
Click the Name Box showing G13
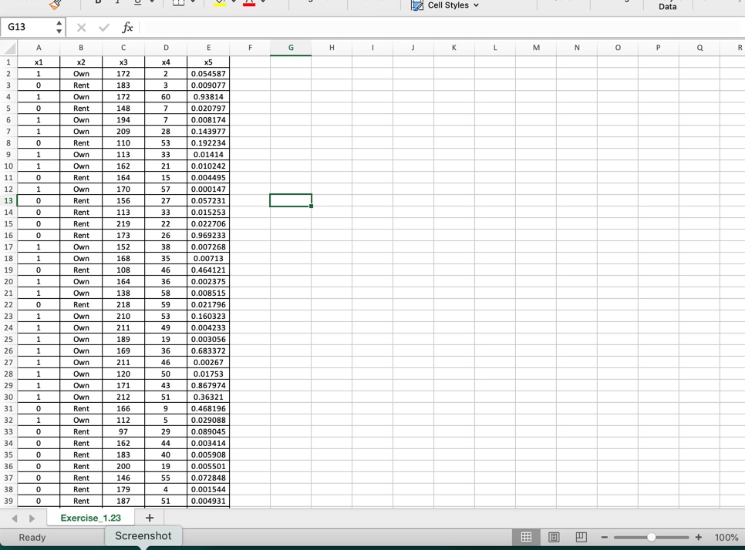coord(28,27)
